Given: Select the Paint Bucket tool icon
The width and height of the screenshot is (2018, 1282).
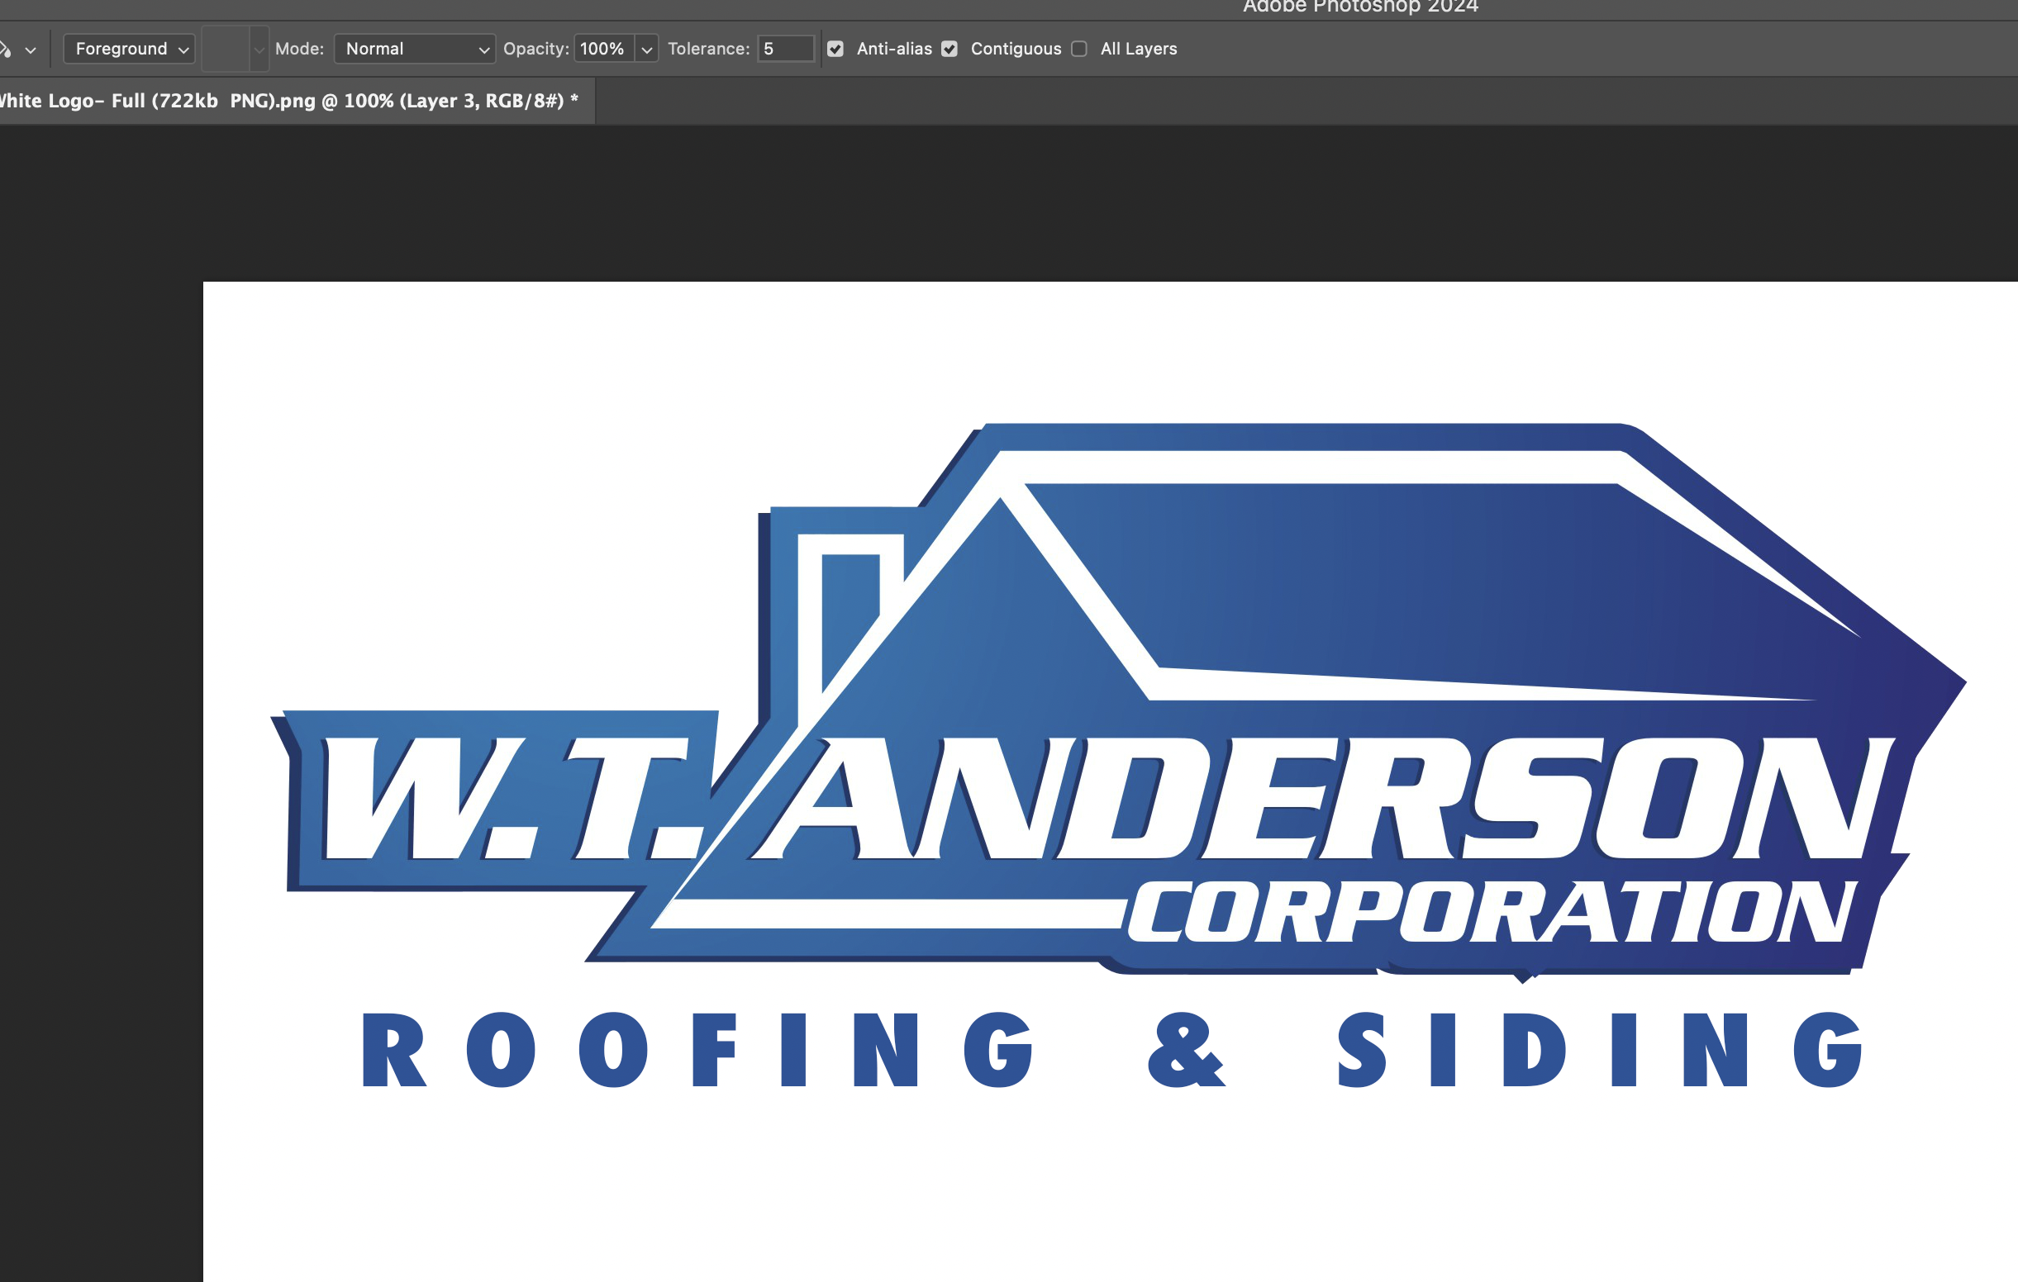Looking at the screenshot, I should (x=7, y=48).
